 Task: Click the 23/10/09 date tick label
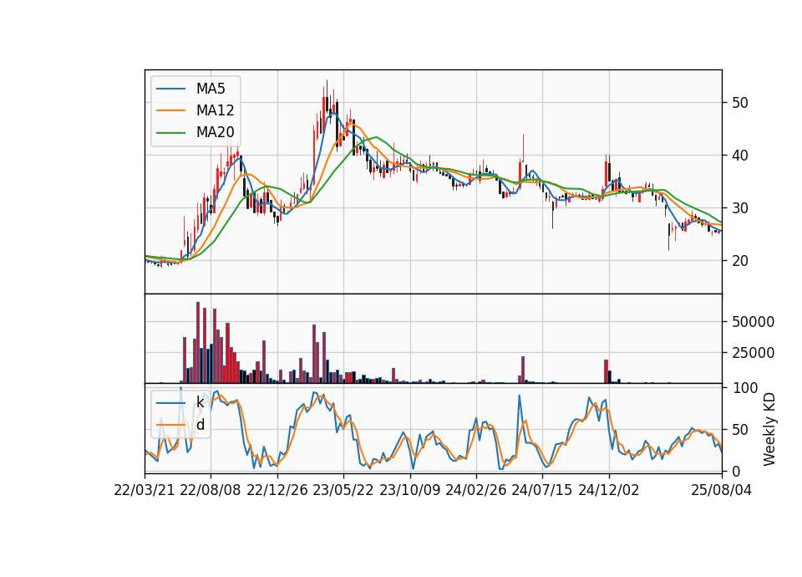tap(409, 490)
